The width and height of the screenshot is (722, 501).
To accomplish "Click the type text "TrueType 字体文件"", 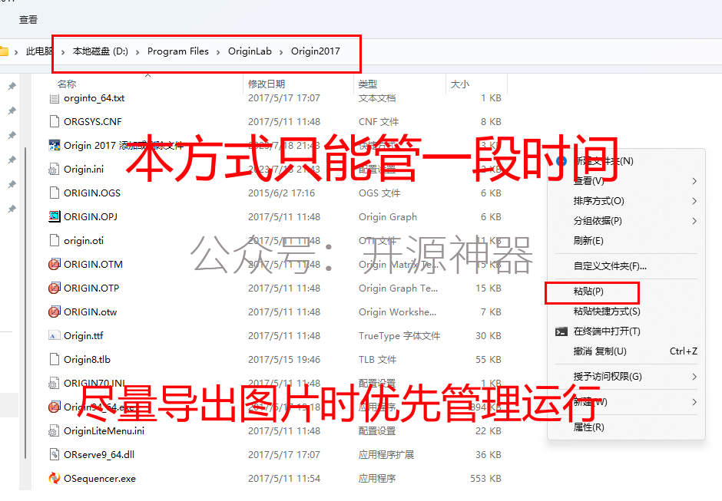I will pos(399,336).
